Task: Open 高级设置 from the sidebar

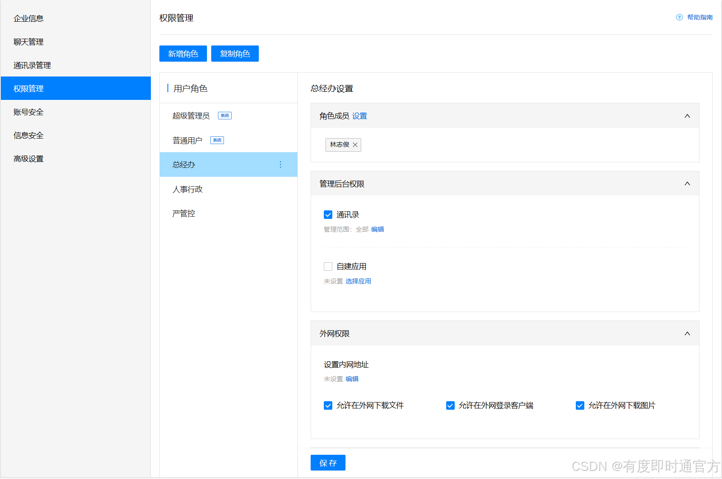Action: click(28, 159)
